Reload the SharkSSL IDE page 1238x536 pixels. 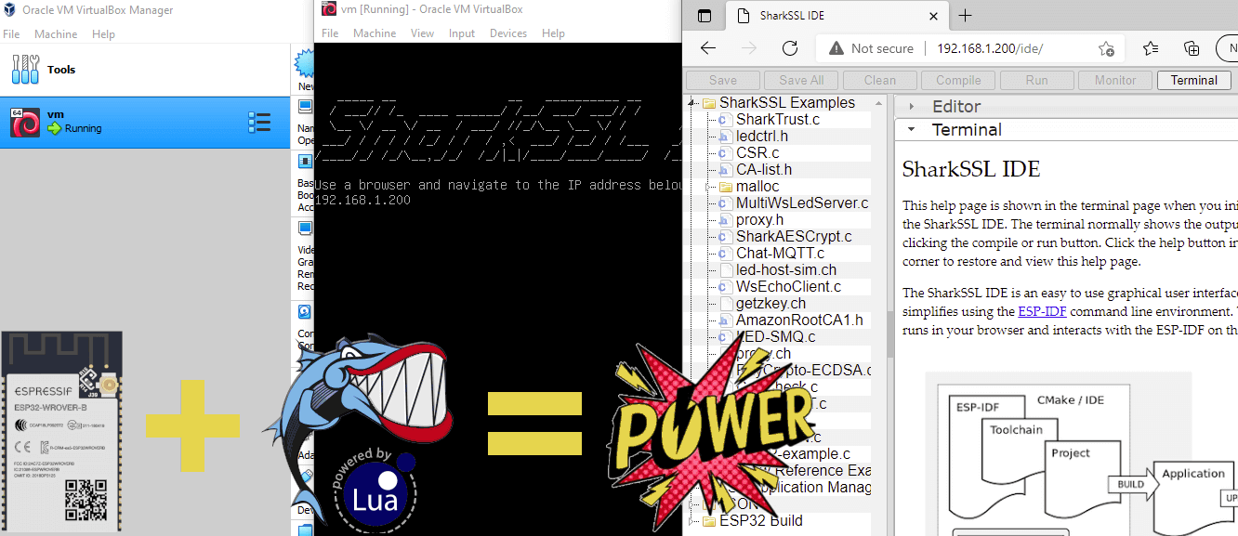pyautogui.click(x=790, y=48)
